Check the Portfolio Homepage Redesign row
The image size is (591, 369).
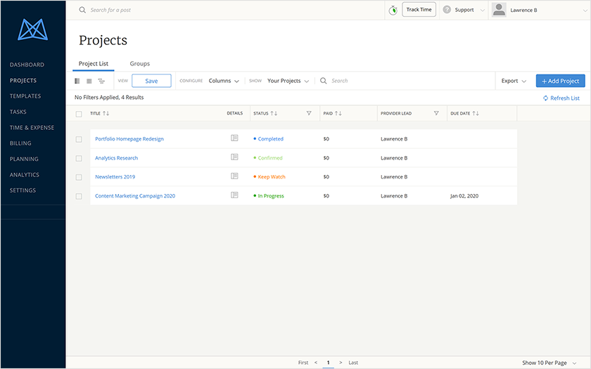(79, 139)
